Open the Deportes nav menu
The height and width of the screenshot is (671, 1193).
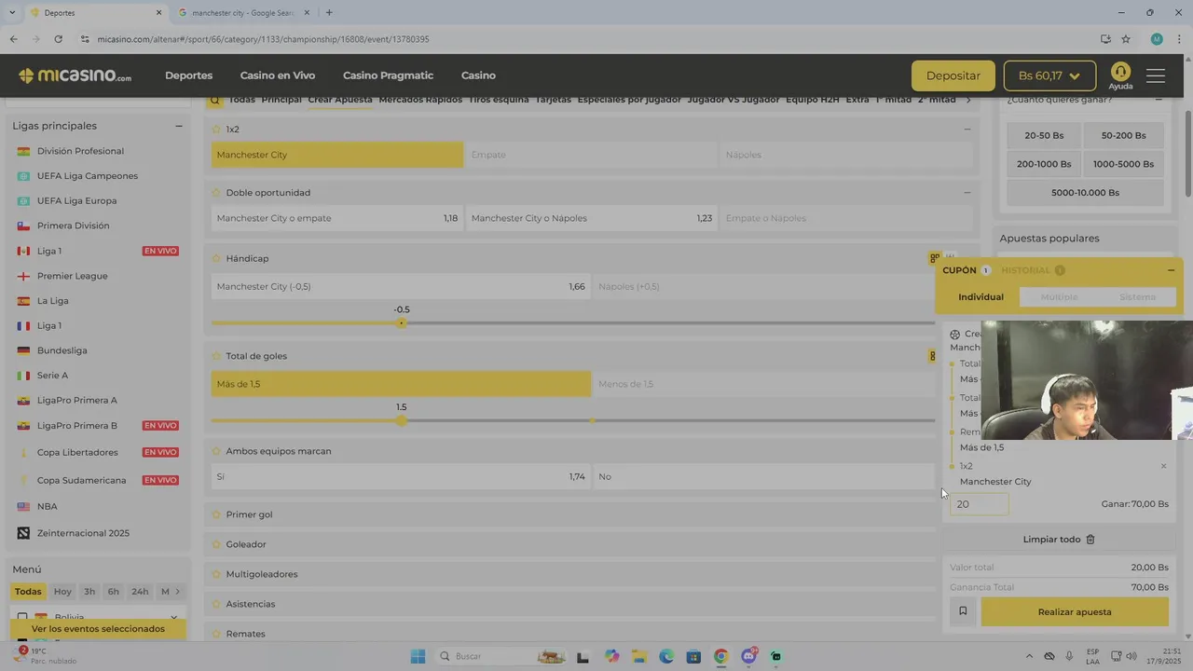(x=189, y=75)
